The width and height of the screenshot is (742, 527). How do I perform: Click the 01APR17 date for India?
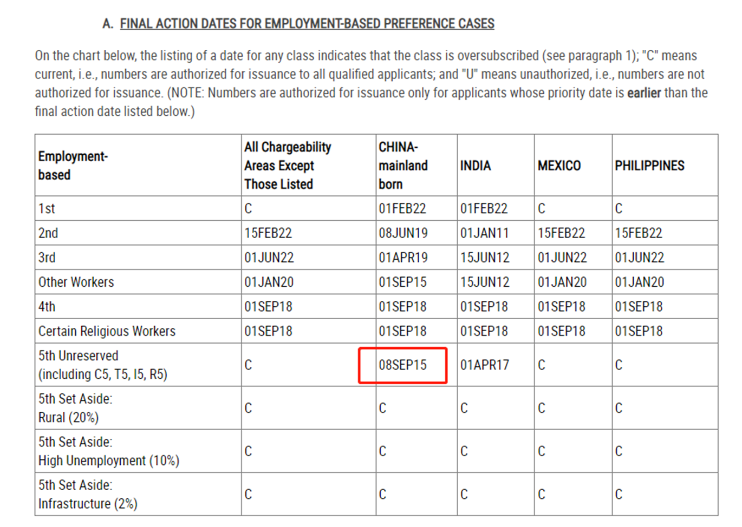(484, 365)
